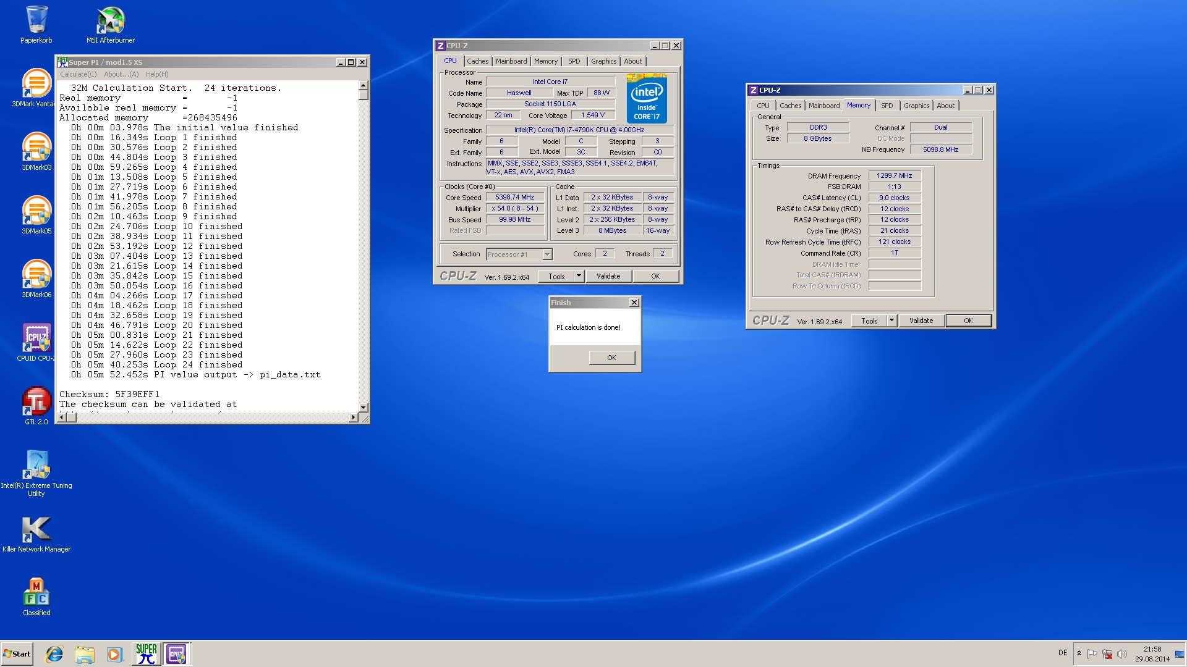
Task: Open the 3DMark05 desktop shortcut
Action: pos(36,216)
